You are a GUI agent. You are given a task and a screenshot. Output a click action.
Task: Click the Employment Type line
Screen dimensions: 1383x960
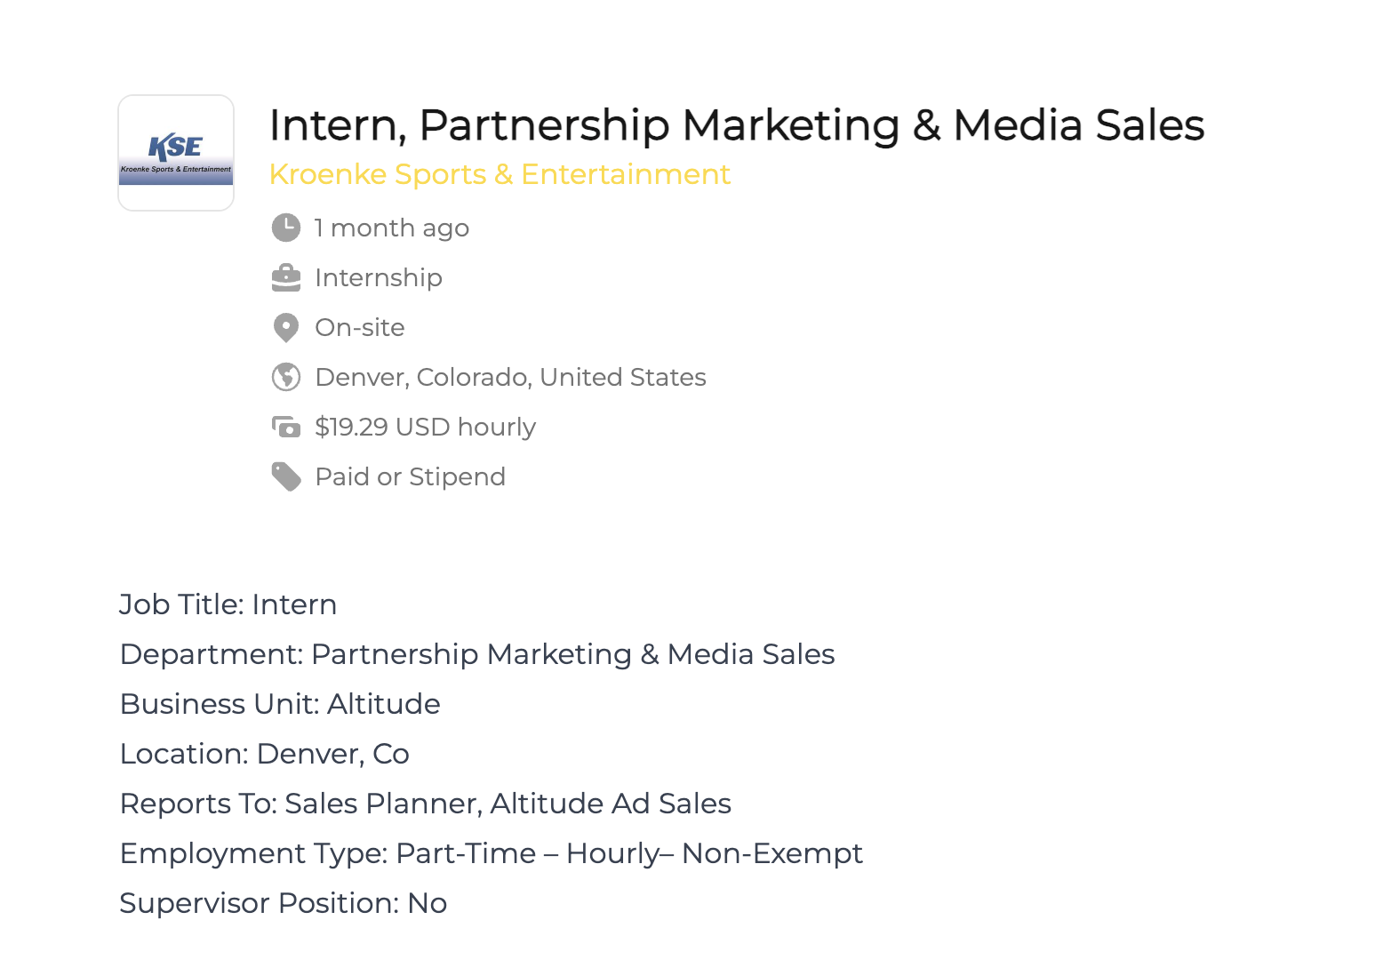491,853
